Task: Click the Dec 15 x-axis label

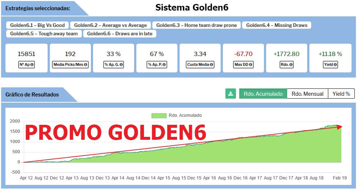Action: click(194, 178)
